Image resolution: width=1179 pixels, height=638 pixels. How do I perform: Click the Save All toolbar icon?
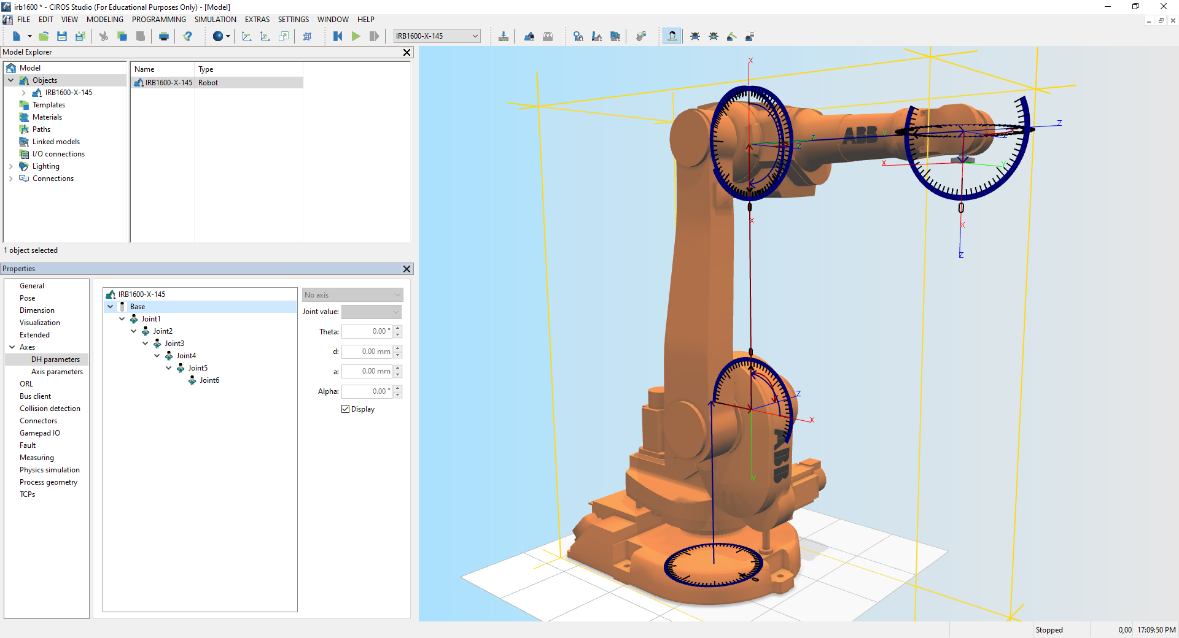click(x=80, y=36)
